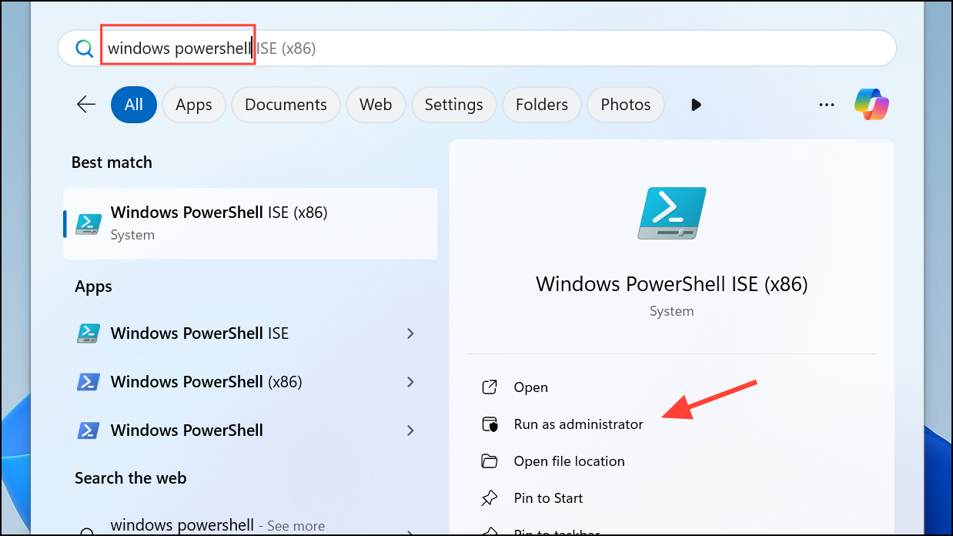Switch to the Photos filter tab

(626, 105)
